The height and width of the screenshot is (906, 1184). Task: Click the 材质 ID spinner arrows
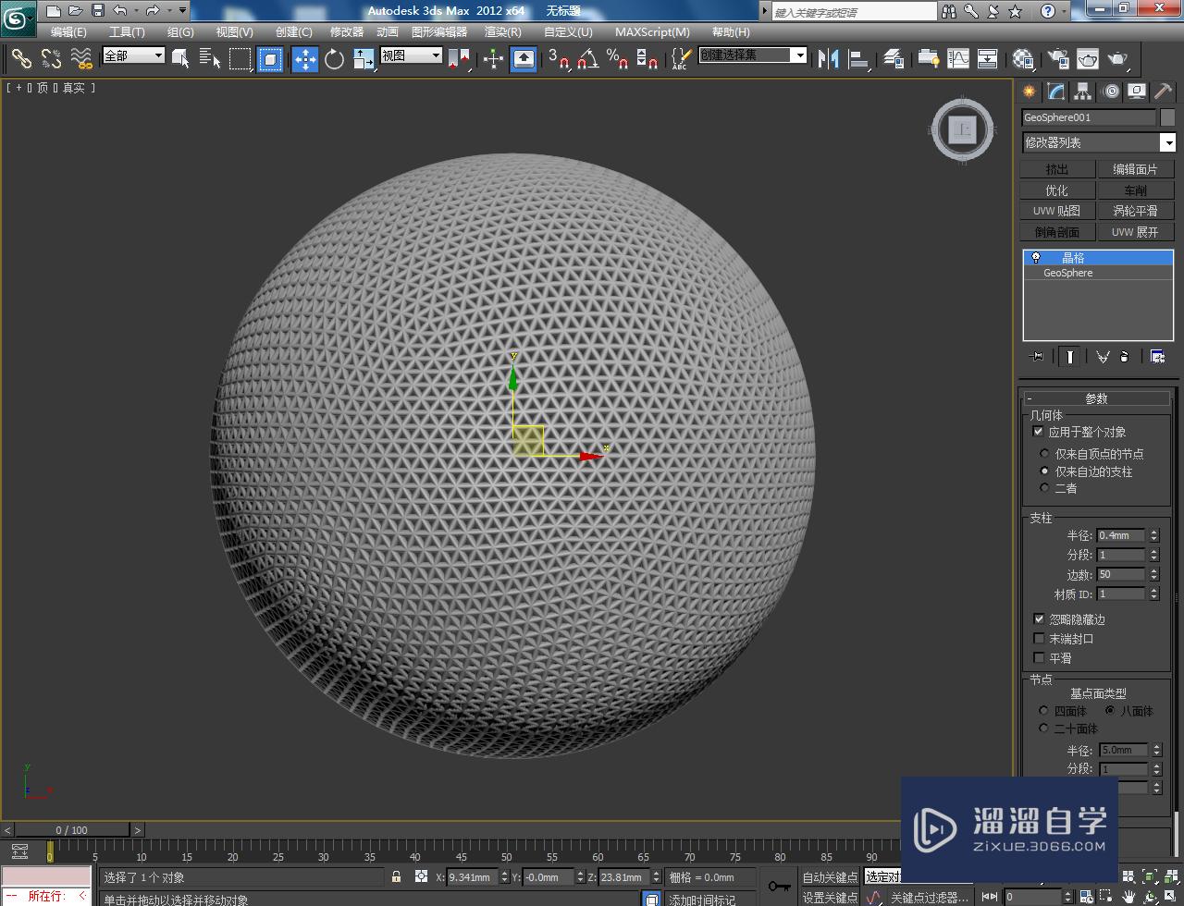click(1153, 594)
